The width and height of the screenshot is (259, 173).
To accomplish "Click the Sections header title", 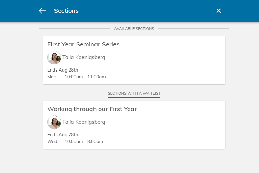I will coord(66,11).
